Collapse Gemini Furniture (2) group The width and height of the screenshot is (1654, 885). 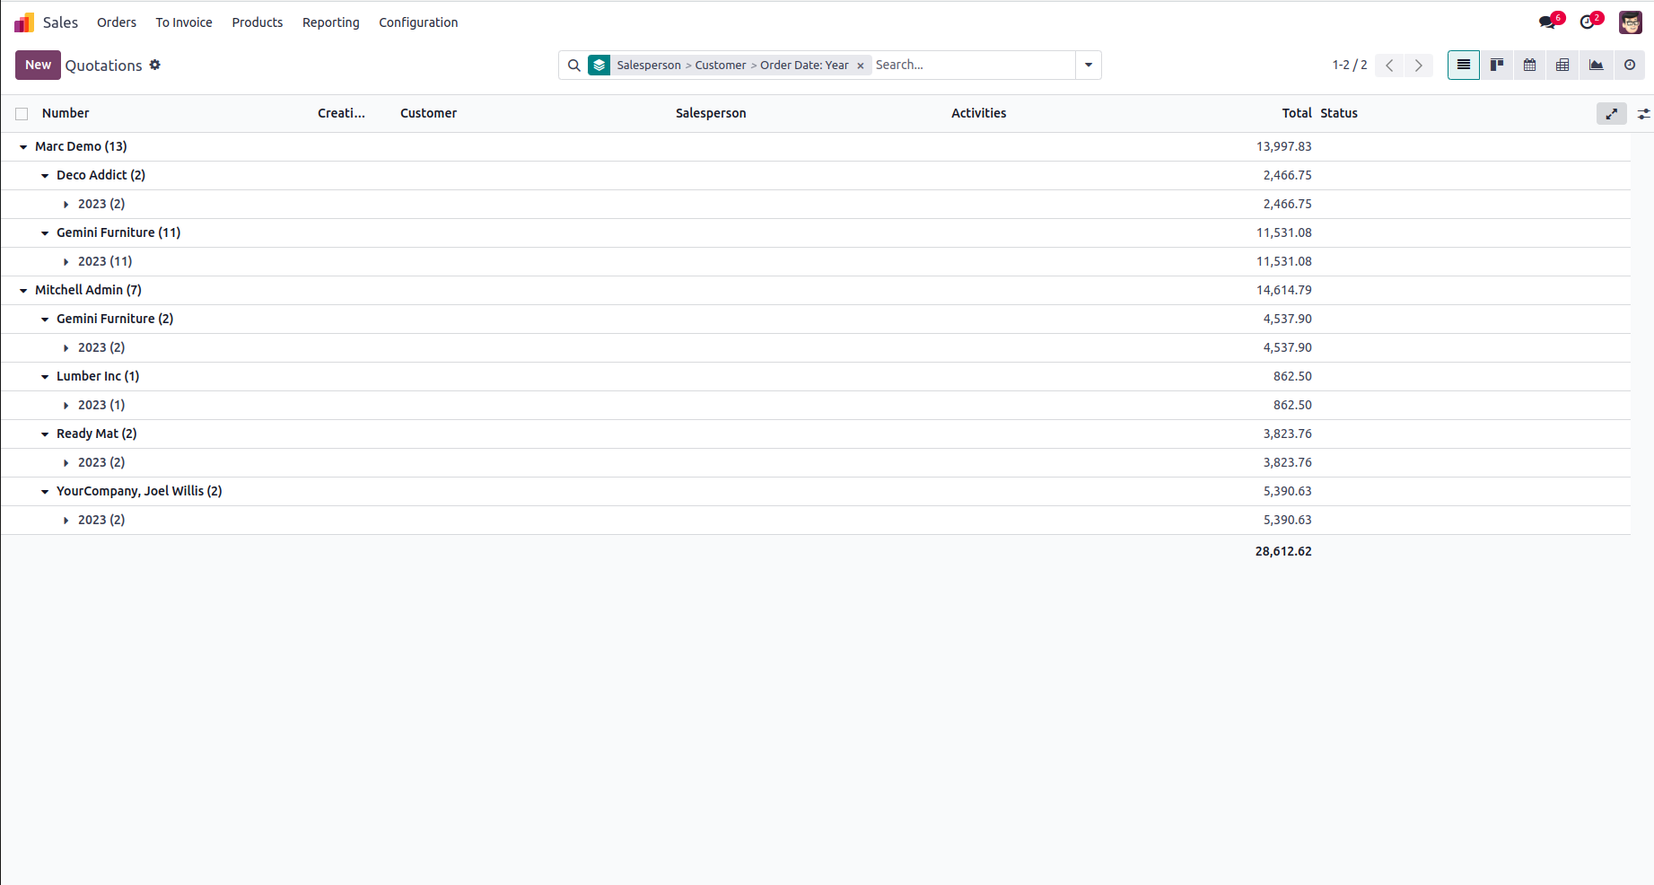[x=45, y=319]
